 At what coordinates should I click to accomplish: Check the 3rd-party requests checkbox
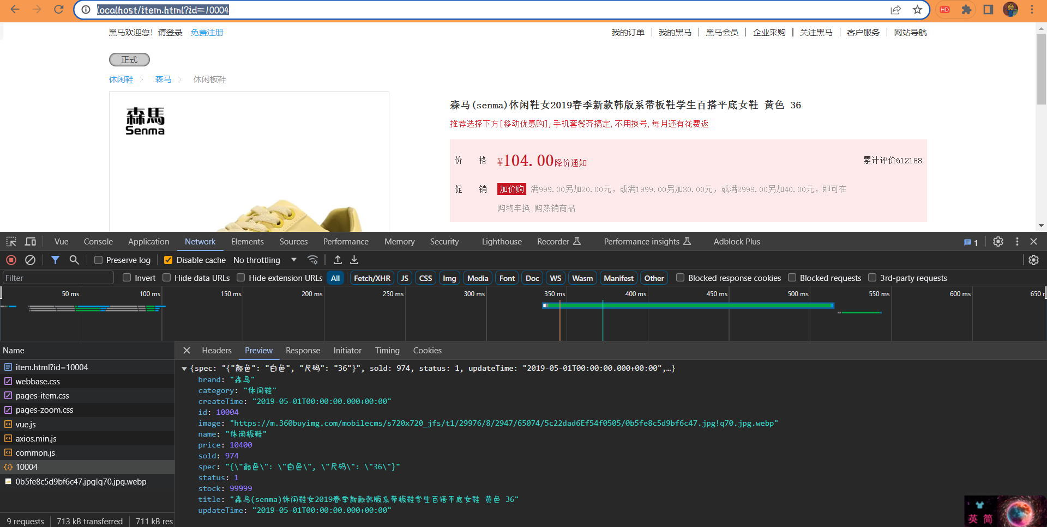(872, 278)
